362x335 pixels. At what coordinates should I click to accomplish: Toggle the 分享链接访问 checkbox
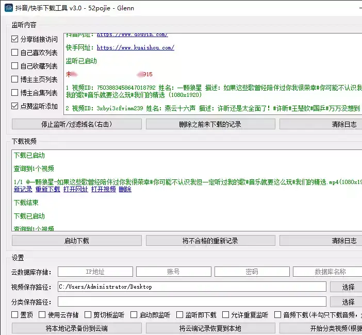click(x=15, y=39)
